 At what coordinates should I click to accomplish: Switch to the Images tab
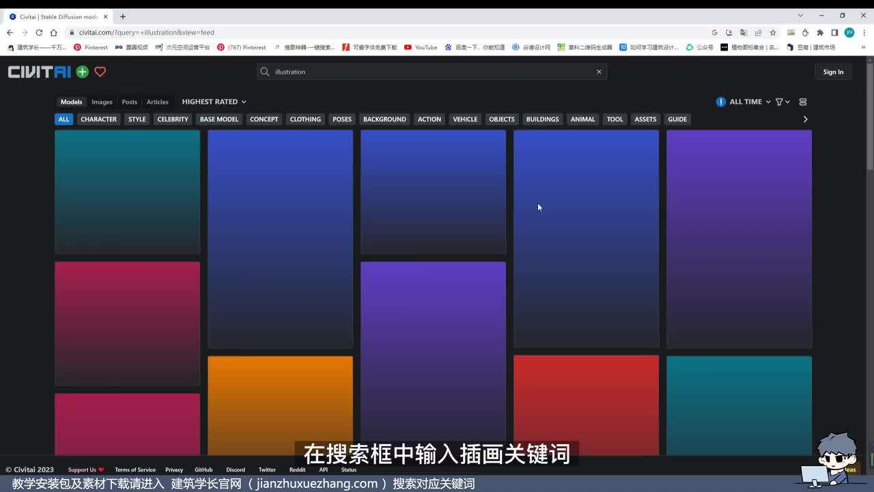pyautogui.click(x=102, y=102)
